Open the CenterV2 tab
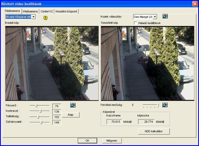This screenshot has height=146, width=199. (x=47, y=11)
